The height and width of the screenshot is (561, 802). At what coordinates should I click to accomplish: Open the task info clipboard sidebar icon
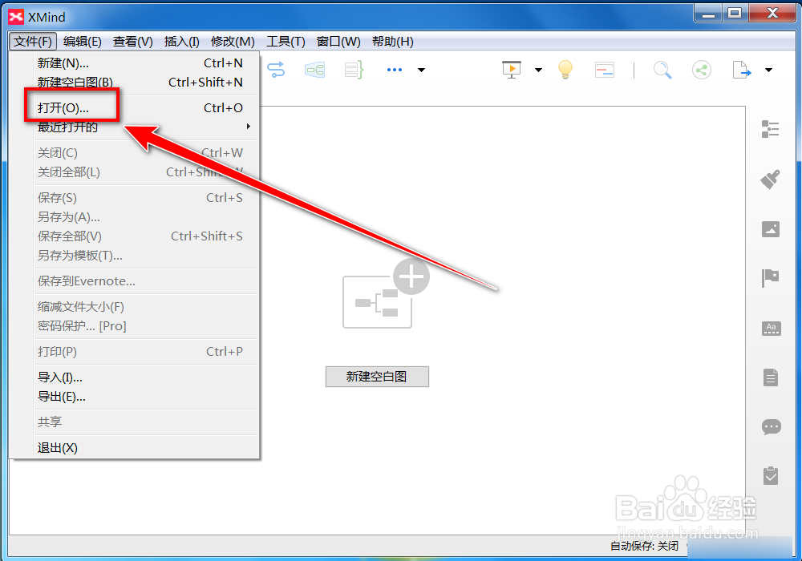[x=771, y=476]
